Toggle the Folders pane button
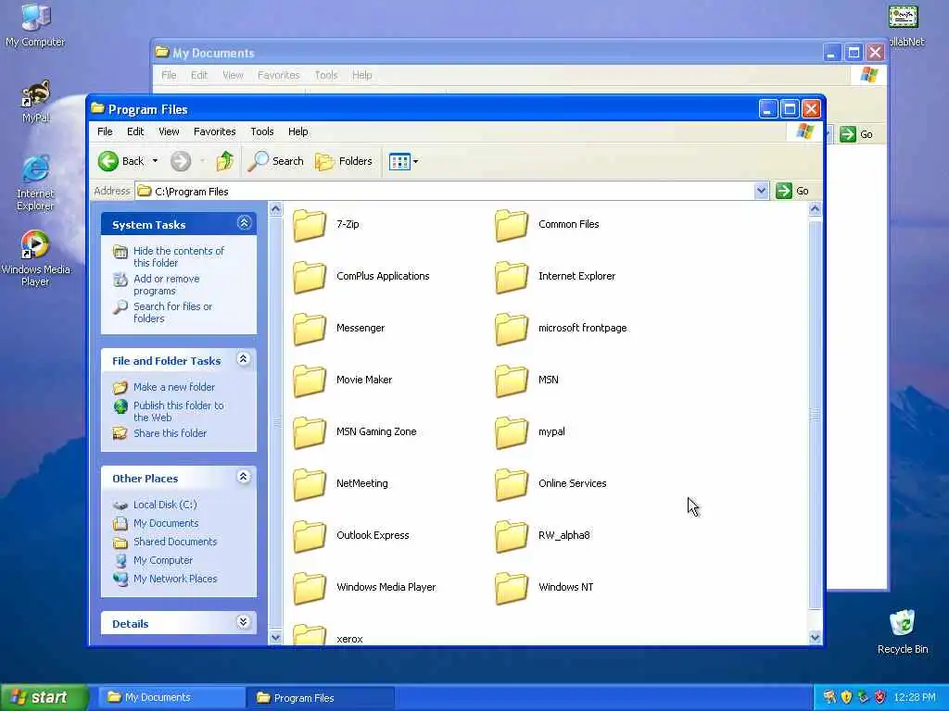949x711 pixels. click(x=344, y=161)
